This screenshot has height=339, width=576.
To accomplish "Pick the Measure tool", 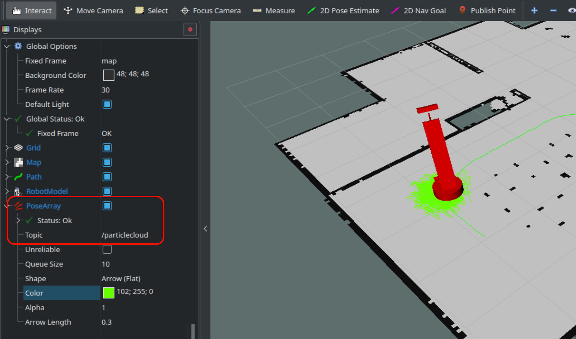I will click(x=274, y=10).
